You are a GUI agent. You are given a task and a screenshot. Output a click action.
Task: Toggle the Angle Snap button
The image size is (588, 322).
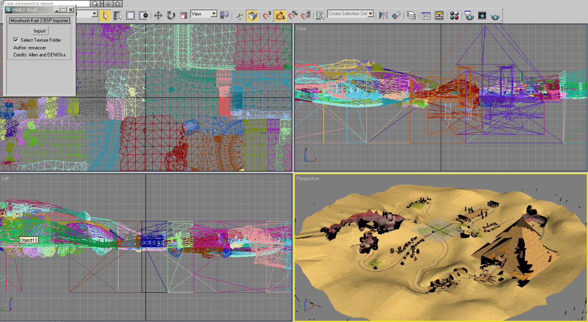click(280, 16)
